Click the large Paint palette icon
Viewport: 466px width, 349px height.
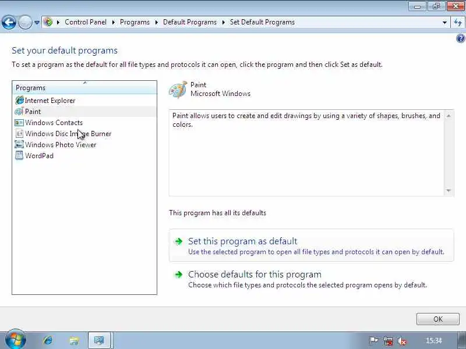pos(178,90)
